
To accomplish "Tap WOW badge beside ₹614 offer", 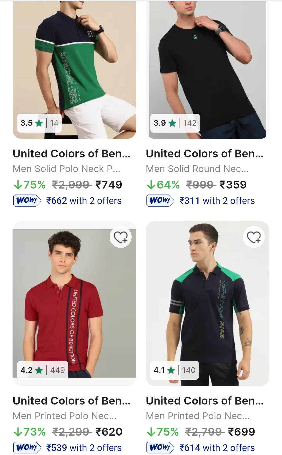I will point(160,448).
